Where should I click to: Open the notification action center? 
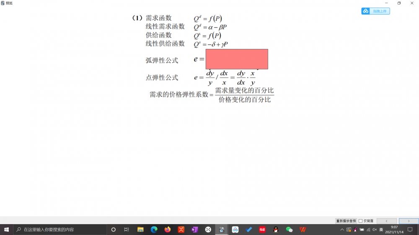(x=410, y=230)
